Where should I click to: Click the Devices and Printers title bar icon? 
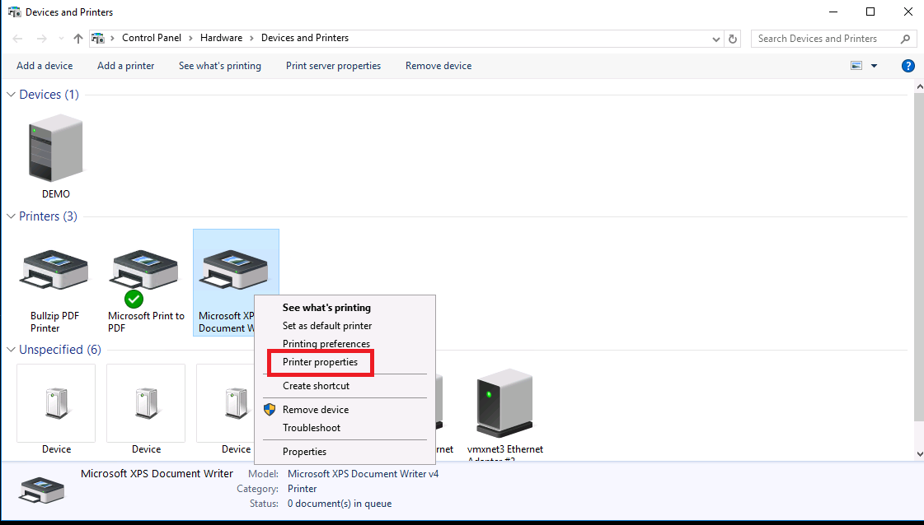14,12
